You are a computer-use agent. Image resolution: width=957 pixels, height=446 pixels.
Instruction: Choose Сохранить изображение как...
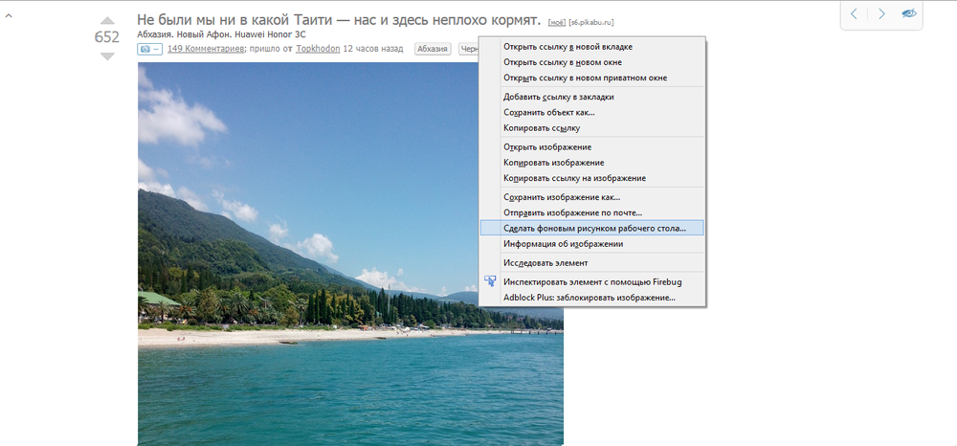562,197
